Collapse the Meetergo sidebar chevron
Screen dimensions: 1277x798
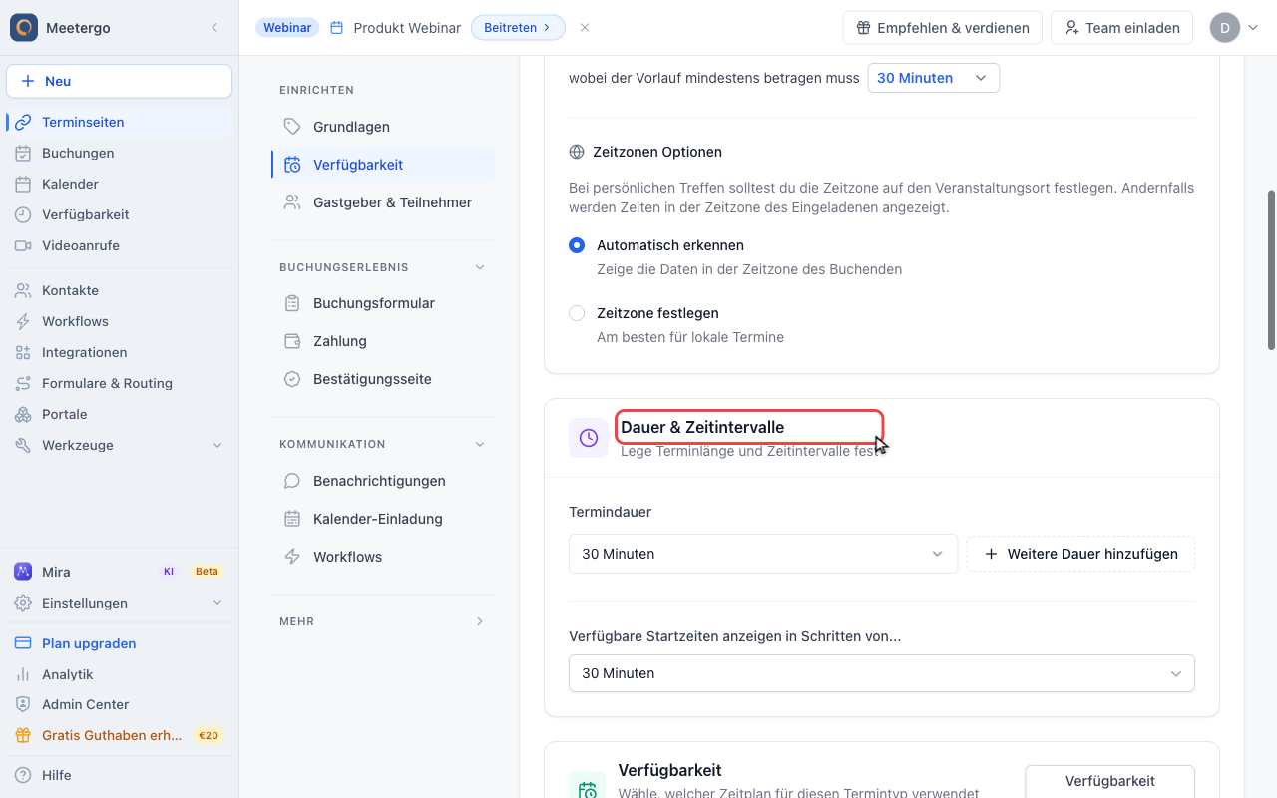[x=214, y=28]
